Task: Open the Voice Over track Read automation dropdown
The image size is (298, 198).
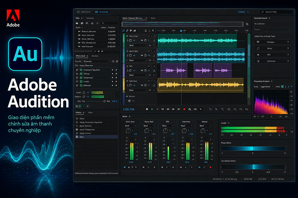Action: pos(138,45)
